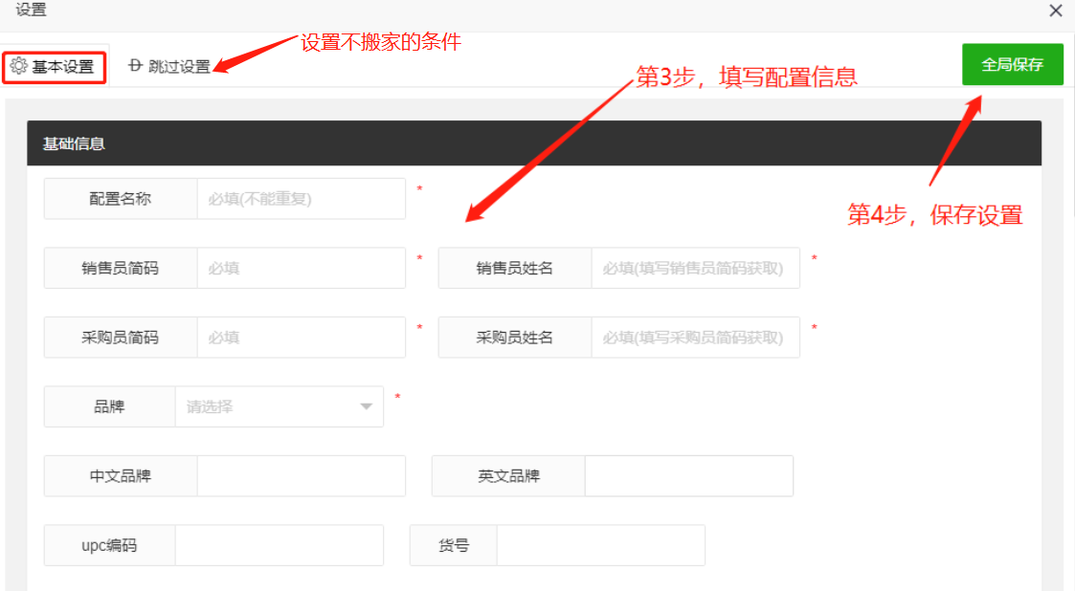Focus the 采购员简码 input field

point(301,338)
